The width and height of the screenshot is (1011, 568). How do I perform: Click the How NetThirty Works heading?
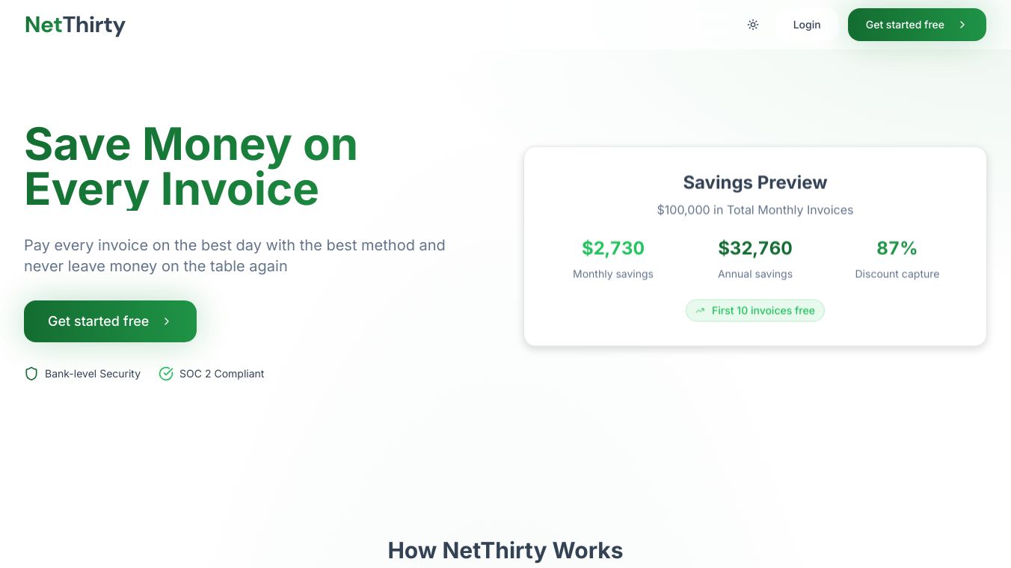(x=505, y=551)
